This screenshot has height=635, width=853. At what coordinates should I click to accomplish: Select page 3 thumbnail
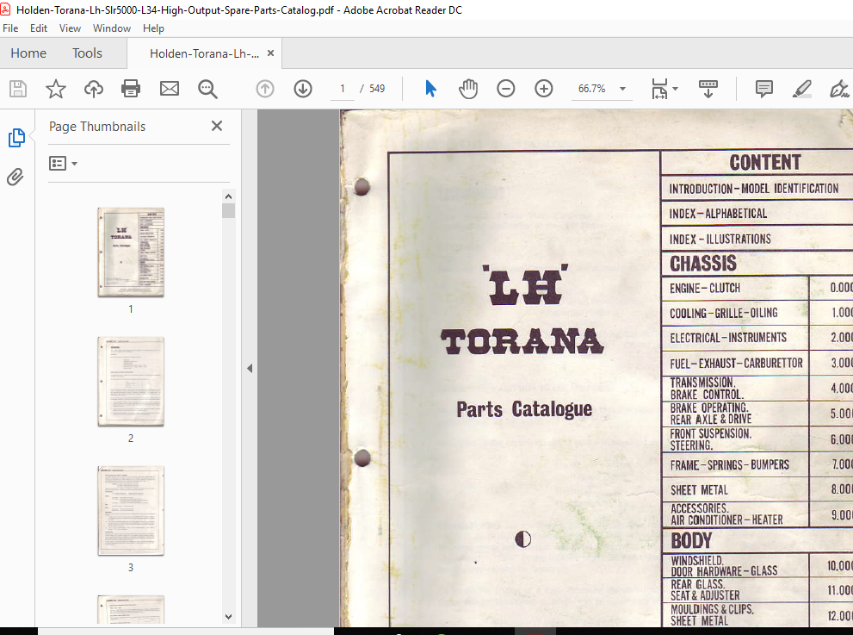(x=131, y=510)
